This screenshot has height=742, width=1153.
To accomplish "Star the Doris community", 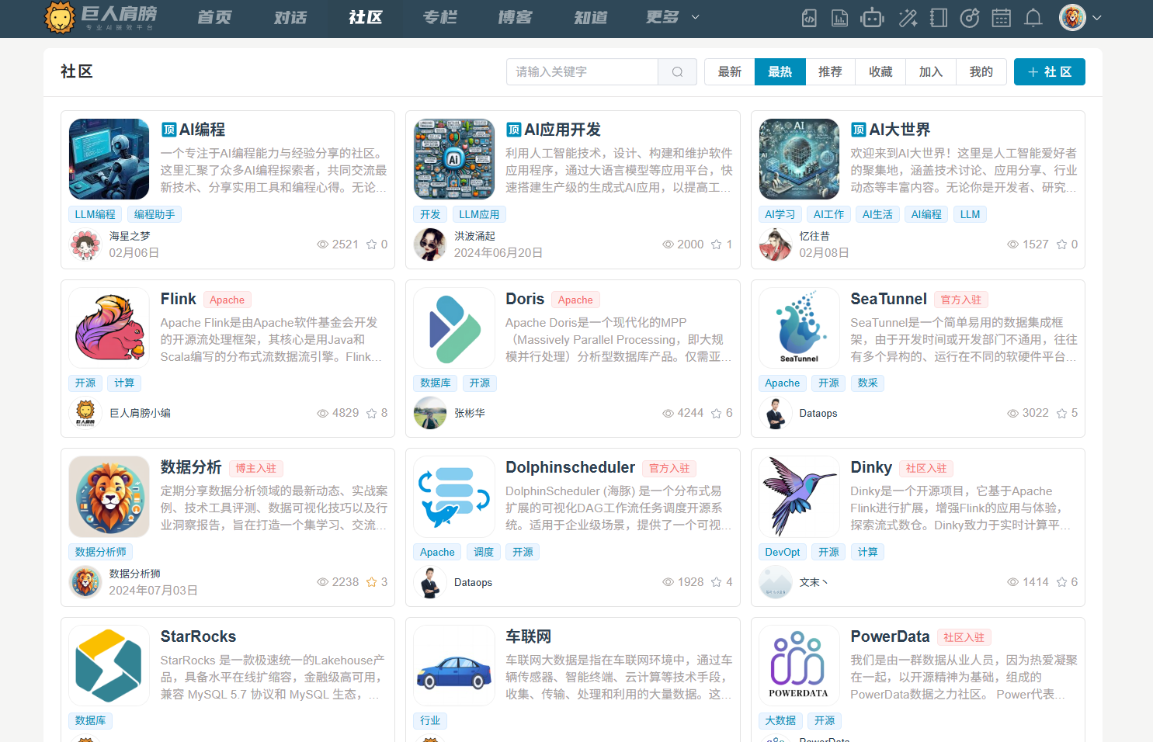I will (717, 414).
